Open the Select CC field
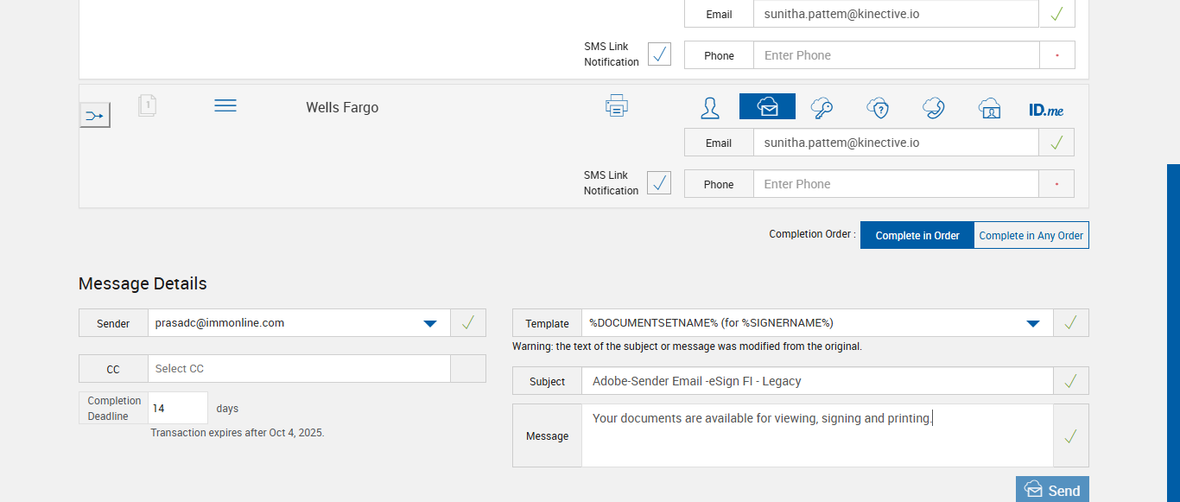The height and width of the screenshot is (502, 1180). point(299,369)
